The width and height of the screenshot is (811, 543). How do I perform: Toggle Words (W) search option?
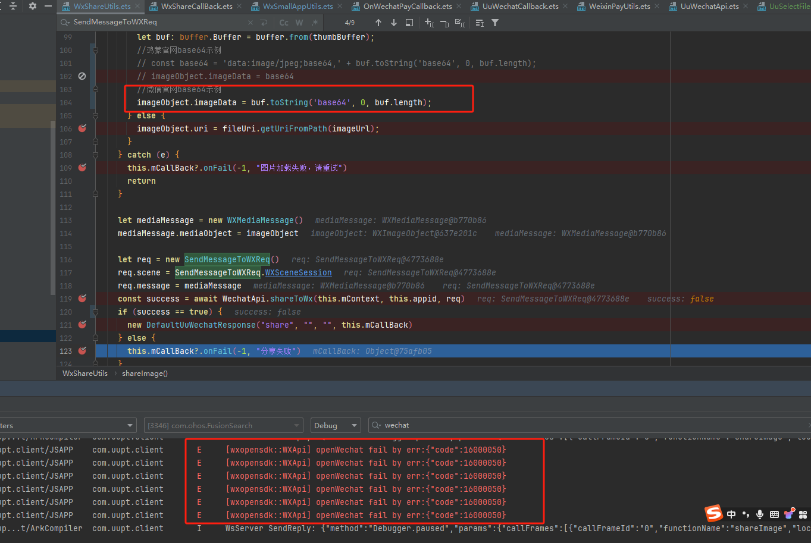click(x=299, y=23)
